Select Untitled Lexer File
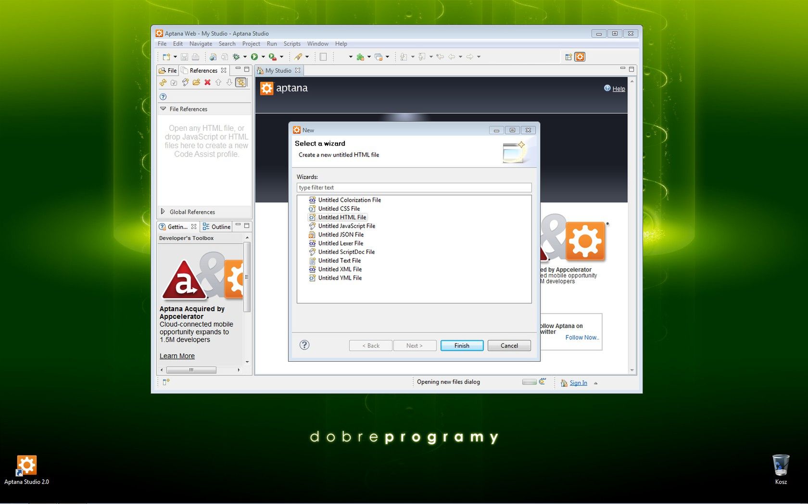 [341, 243]
